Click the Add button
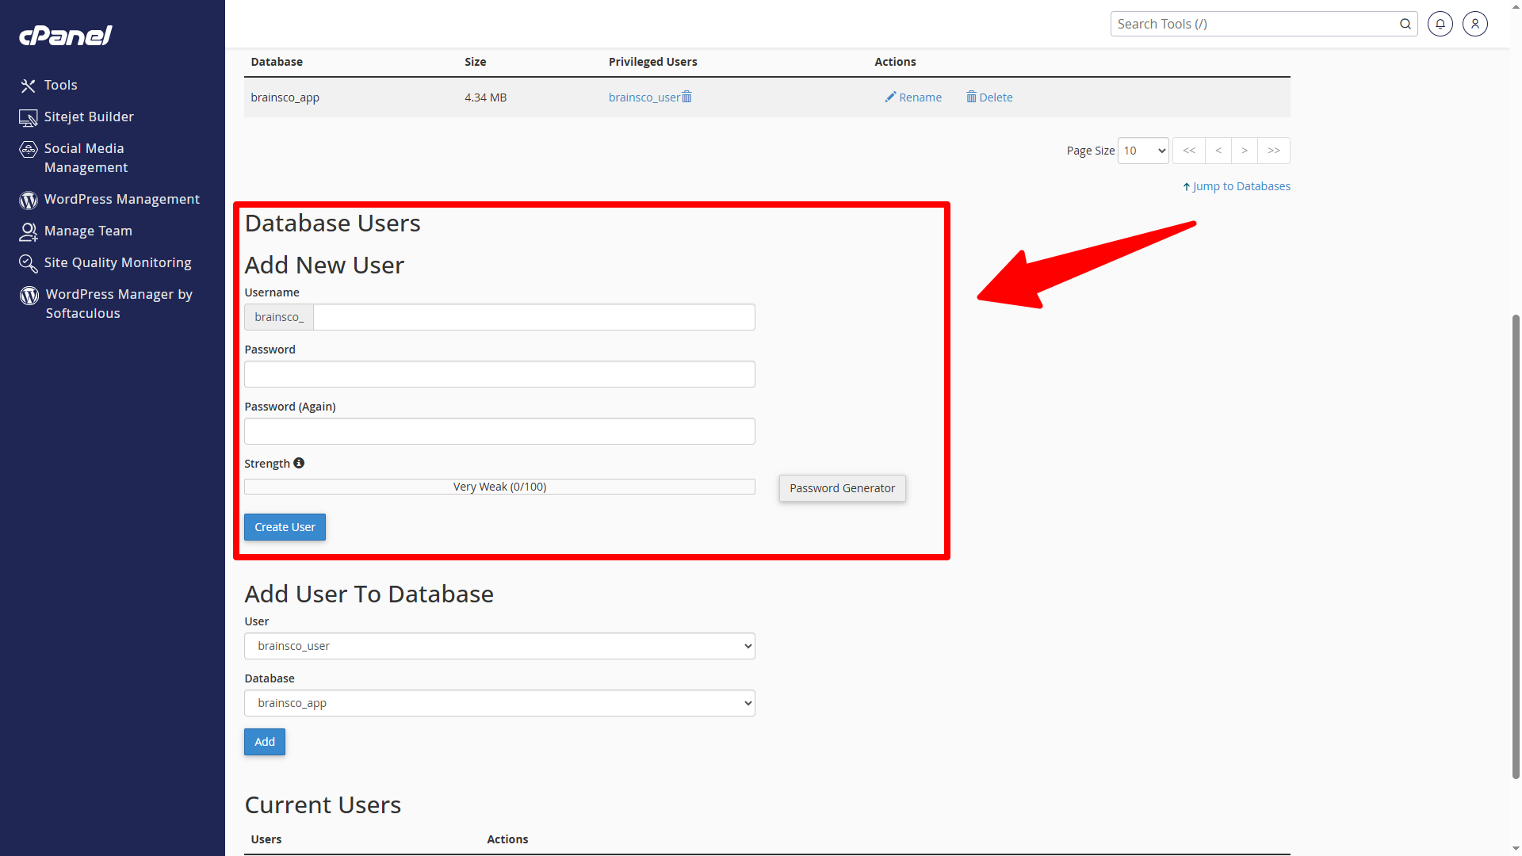The width and height of the screenshot is (1522, 856). pos(265,742)
